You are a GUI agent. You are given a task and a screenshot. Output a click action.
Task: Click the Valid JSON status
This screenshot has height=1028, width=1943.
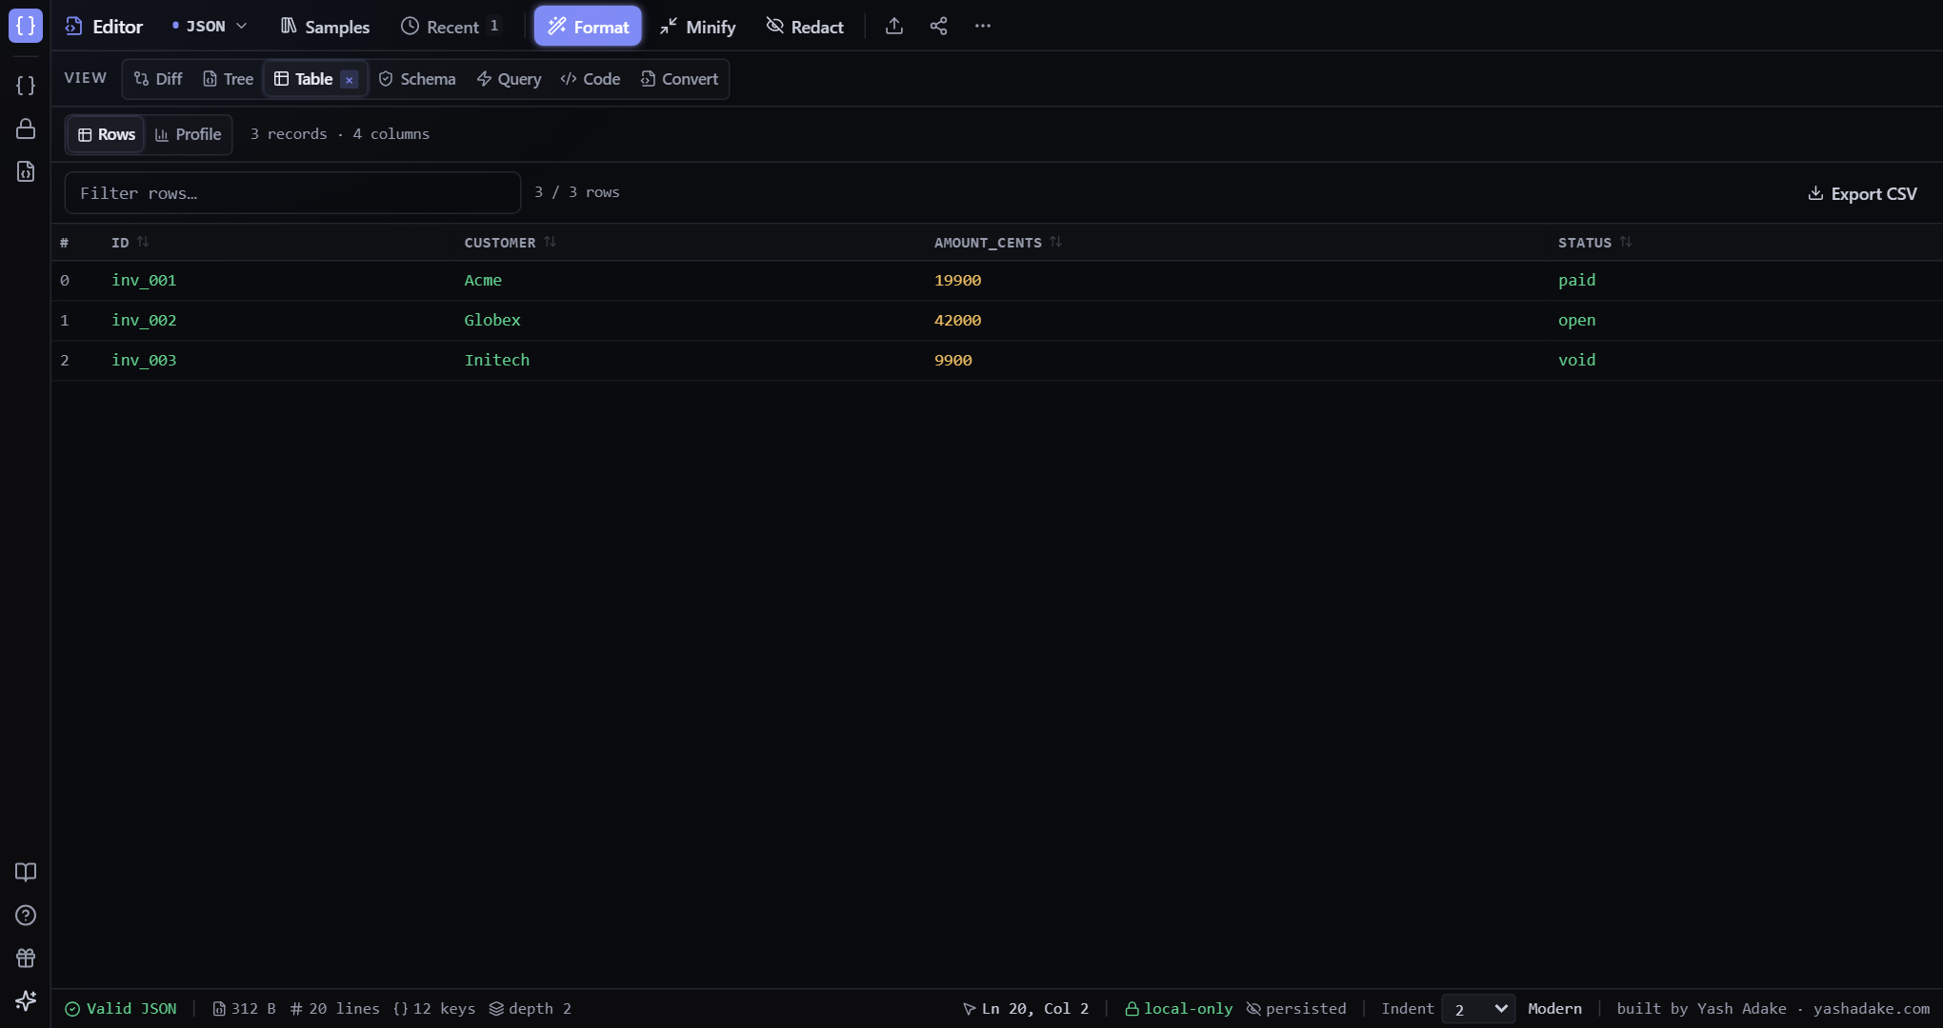coord(120,1009)
